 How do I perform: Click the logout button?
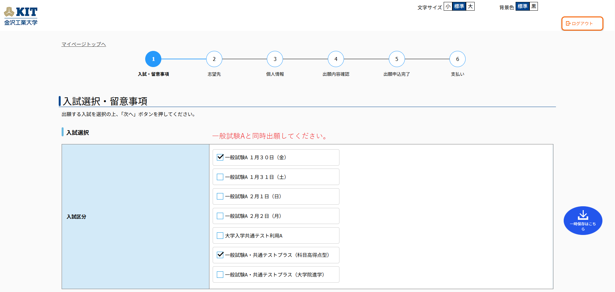tap(582, 24)
